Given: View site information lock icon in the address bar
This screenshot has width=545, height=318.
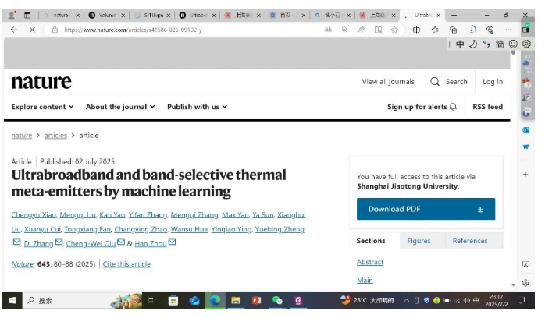Looking at the screenshot, I should click(55, 30).
